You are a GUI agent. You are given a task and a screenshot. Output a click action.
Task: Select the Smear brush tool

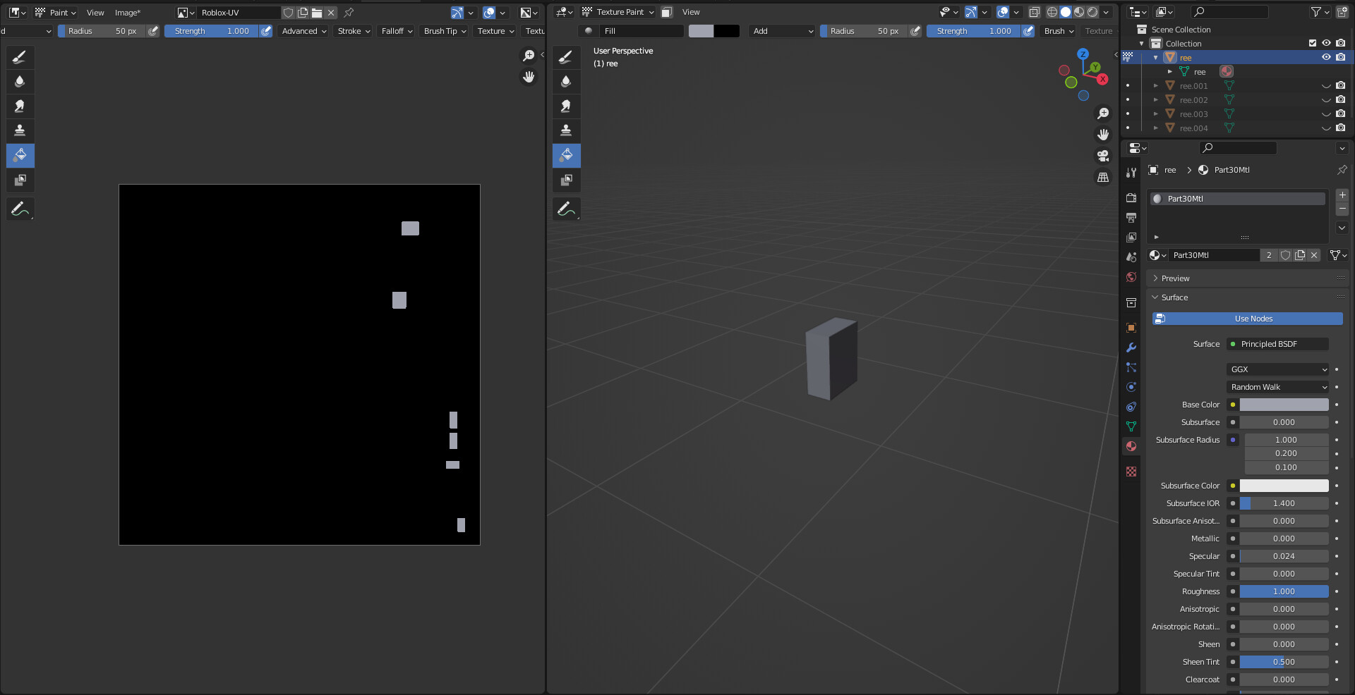[x=20, y=106]
